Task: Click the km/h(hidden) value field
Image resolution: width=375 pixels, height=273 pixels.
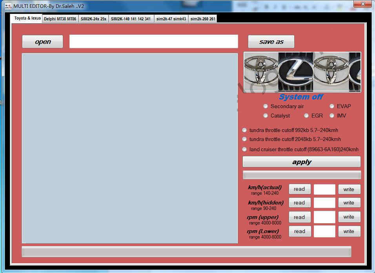Action: pos(324,203)
